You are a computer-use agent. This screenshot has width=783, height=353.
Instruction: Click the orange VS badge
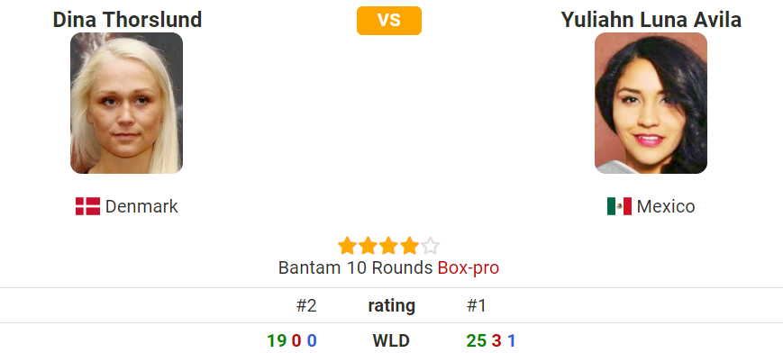coord(389,21)
